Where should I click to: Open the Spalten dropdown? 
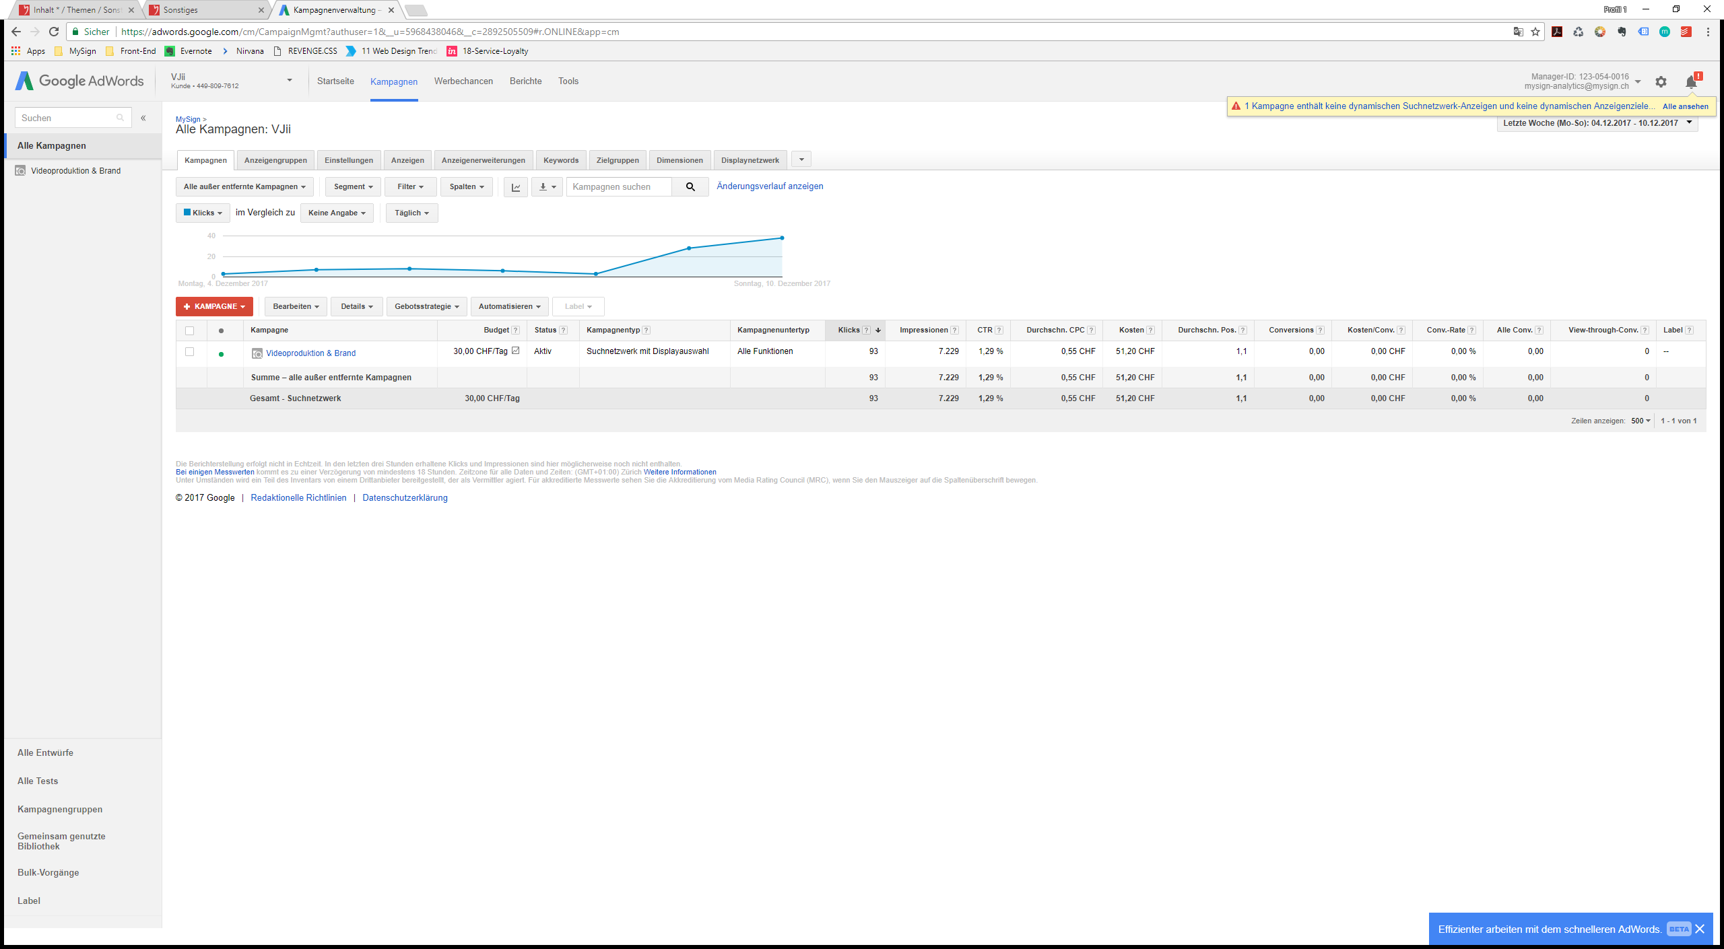467,187
